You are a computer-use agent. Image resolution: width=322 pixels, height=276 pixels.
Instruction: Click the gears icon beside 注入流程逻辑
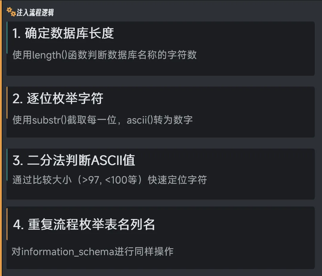pos(11,12)
